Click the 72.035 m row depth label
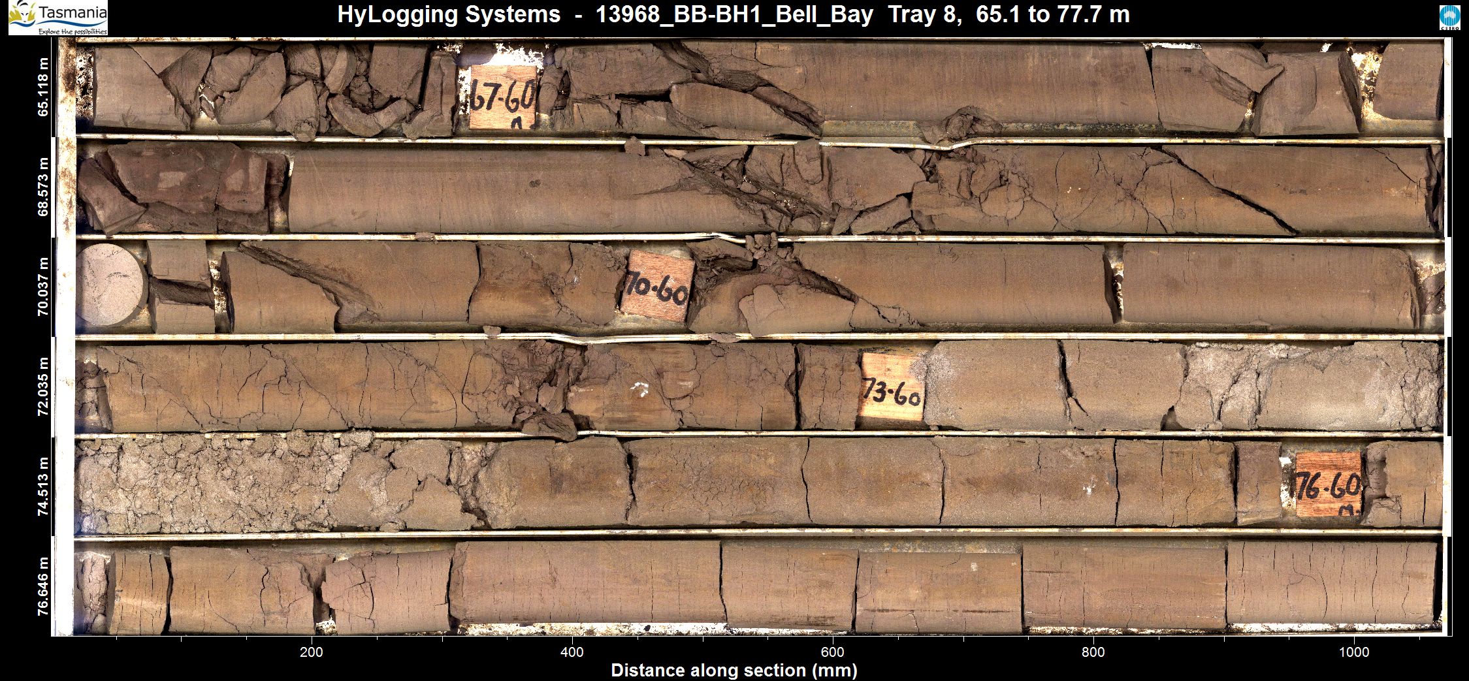The width and height of the screenshot is (1469, 681). click(x=44, y=386)
